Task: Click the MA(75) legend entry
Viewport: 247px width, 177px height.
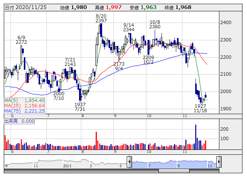Action: pos(25,111)
